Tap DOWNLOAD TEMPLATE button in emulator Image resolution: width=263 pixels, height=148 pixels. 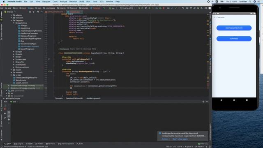click(x=234, y=28)
